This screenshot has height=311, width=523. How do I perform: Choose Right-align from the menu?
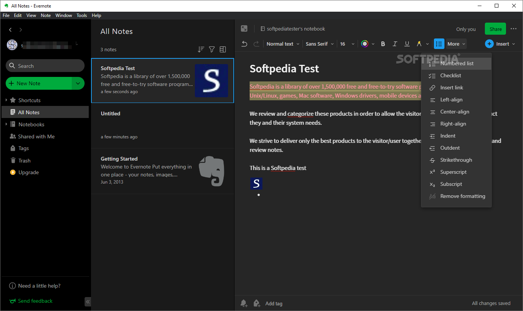[x=456, y=124]
